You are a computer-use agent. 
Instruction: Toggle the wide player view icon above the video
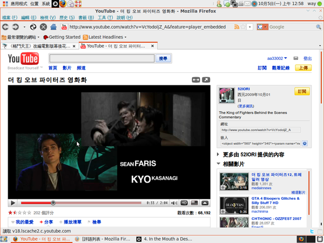196,80
